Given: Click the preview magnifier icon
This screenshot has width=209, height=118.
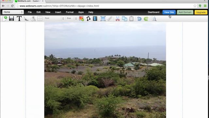Looking at the screenshot, I should point(154,19).
